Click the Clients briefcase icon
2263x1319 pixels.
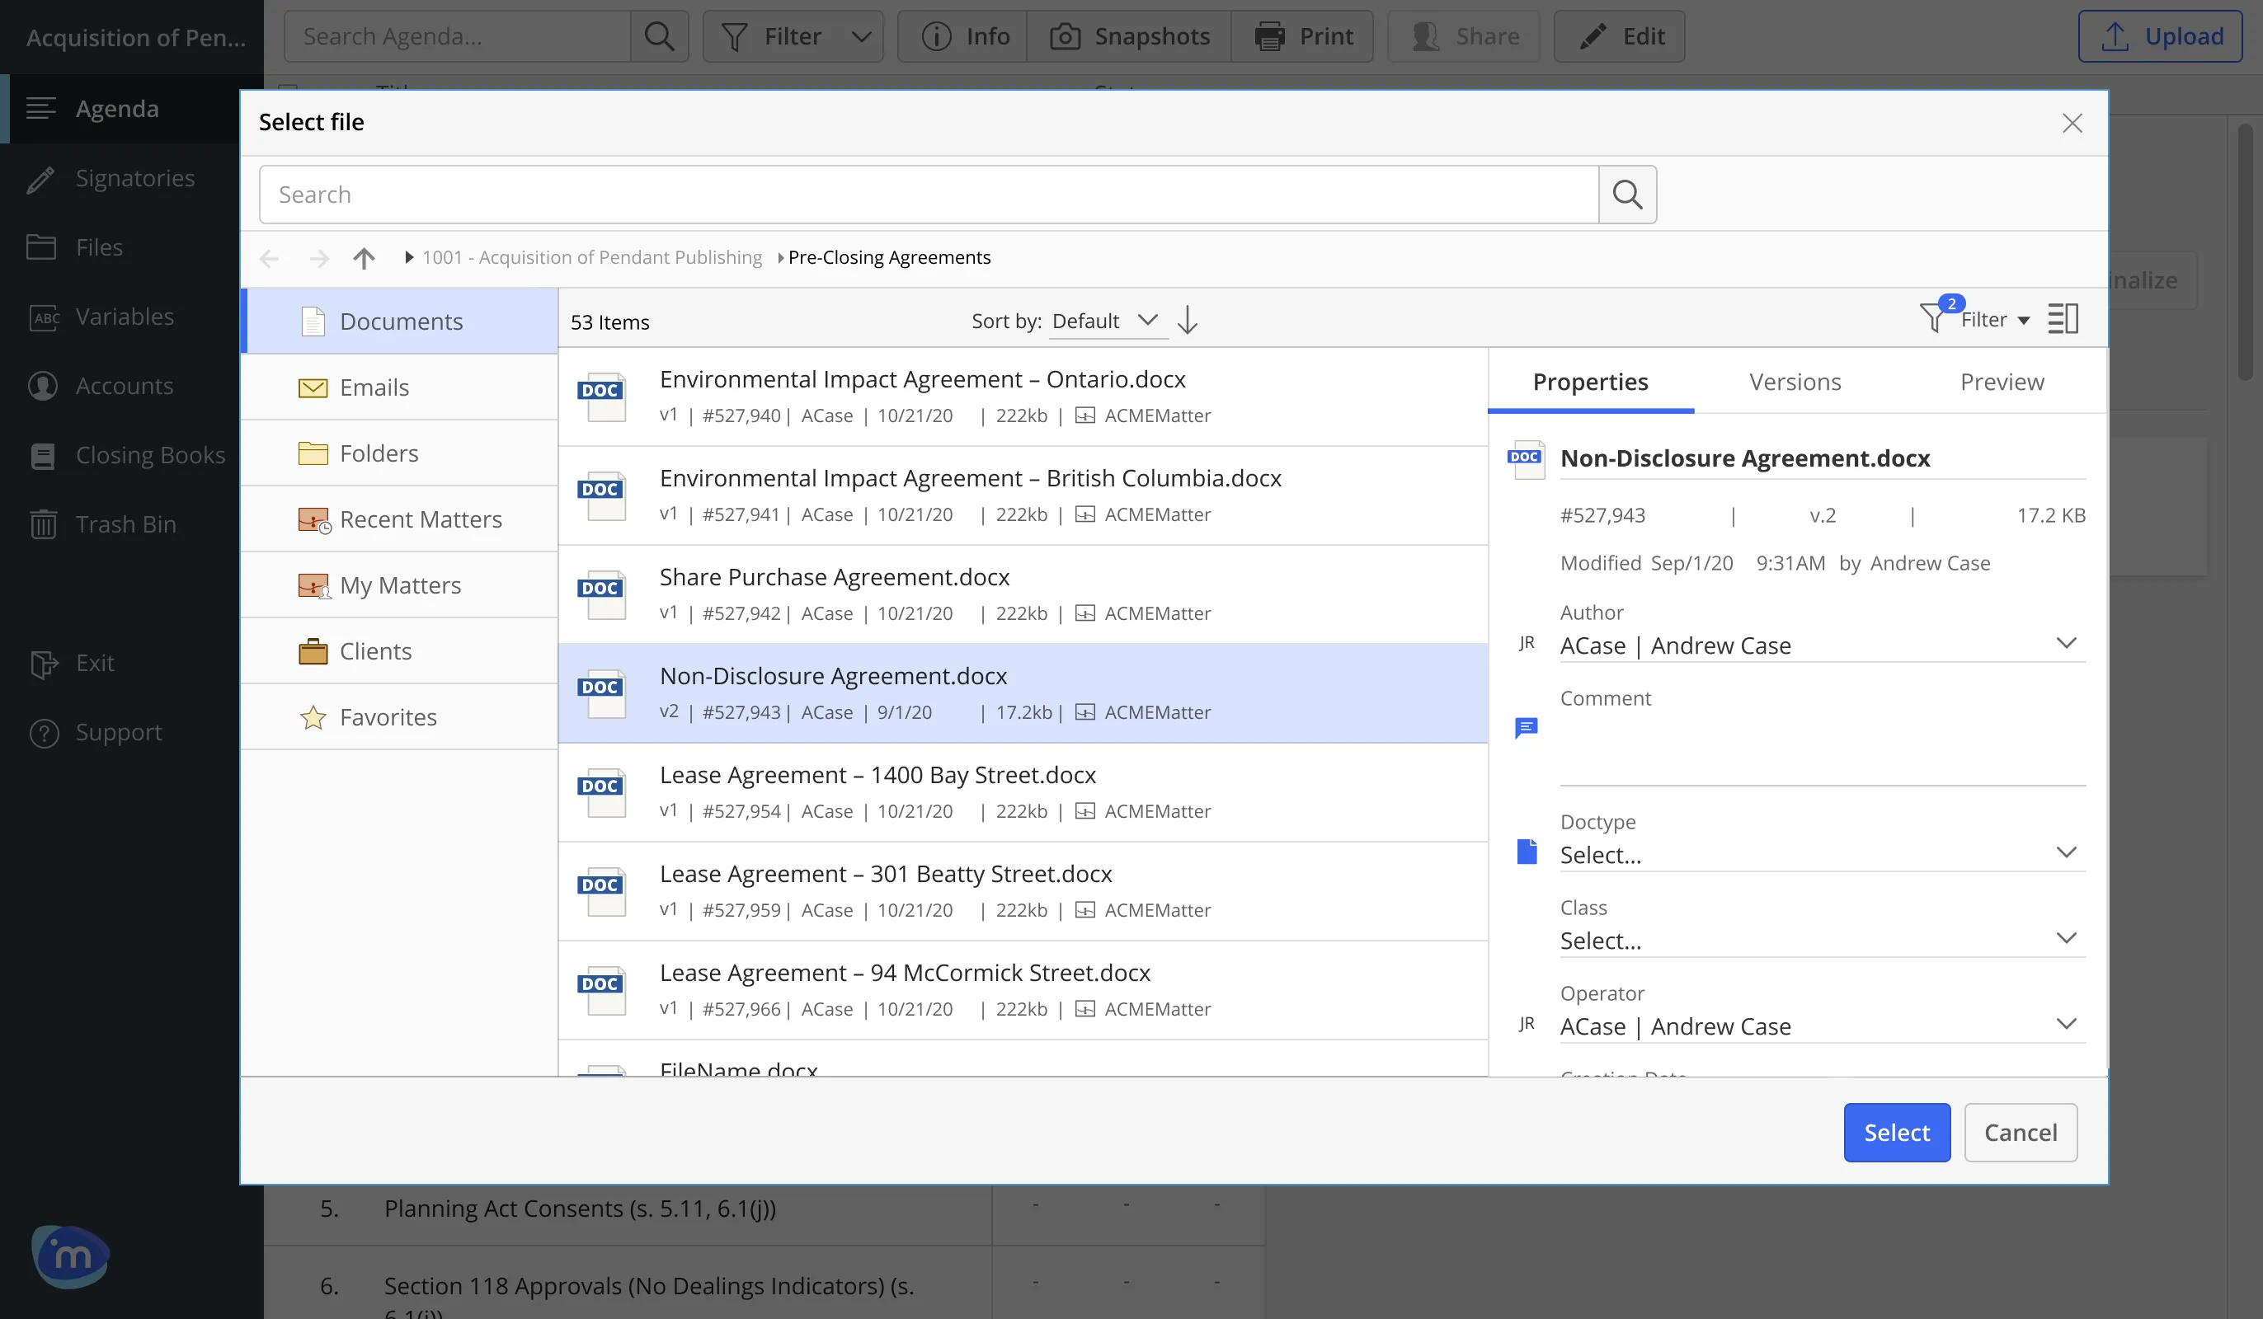tap(313, 650)
